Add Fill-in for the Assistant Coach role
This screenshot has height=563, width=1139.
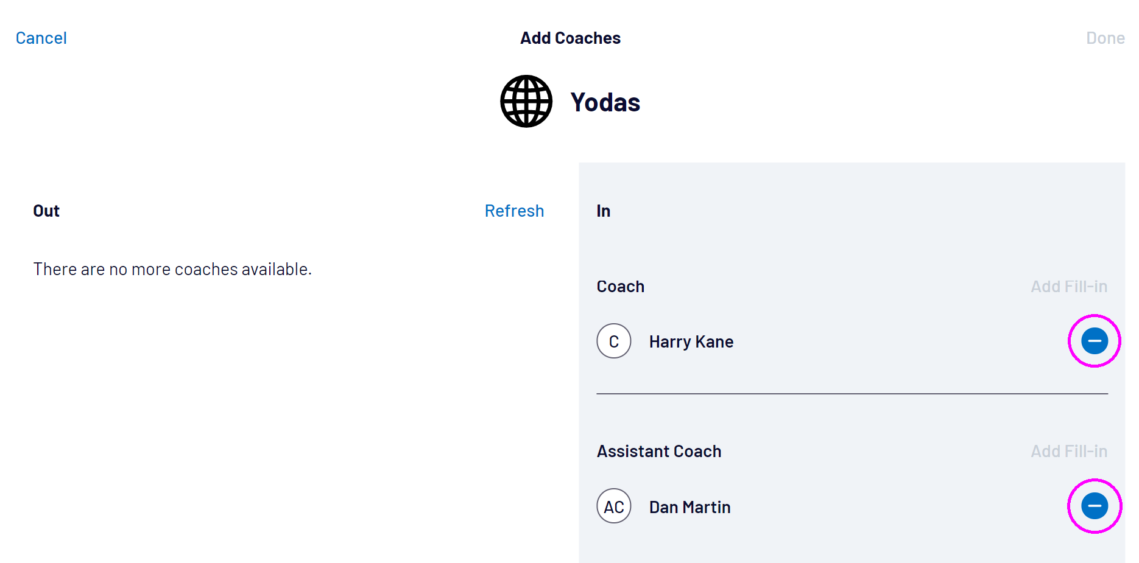[x=1068, y=451]
